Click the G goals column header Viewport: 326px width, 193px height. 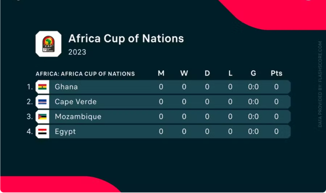[253, 73]
